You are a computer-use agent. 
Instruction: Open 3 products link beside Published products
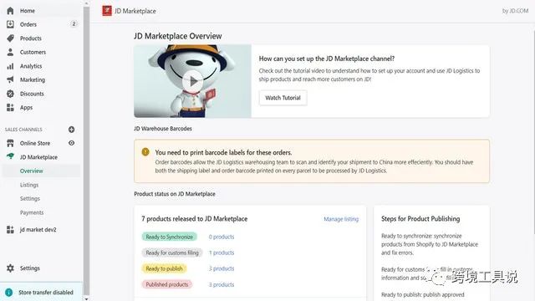click(x=222, y=284)
